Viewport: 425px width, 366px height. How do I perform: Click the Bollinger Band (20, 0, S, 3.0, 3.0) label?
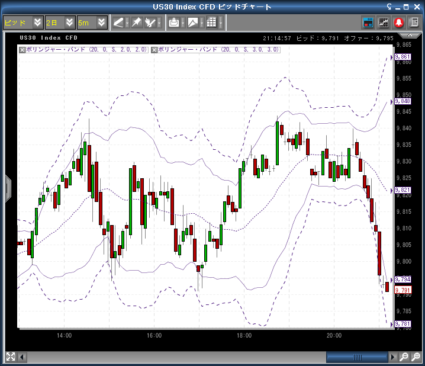[x=218, y=50]
